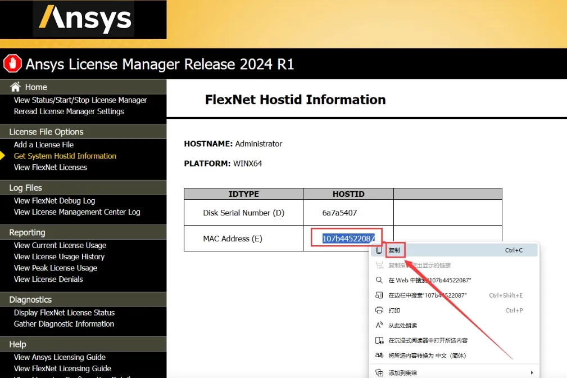Open Get System Hostid Information link
Image resolution: width=567 pixels, height=378 pixels.
pos(65,156)
